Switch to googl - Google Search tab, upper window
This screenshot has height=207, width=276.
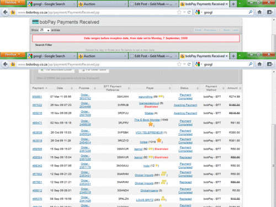(x=51, y=4)
